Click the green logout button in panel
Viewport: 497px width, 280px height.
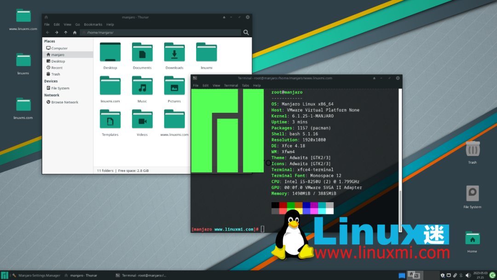click(492, 275)
